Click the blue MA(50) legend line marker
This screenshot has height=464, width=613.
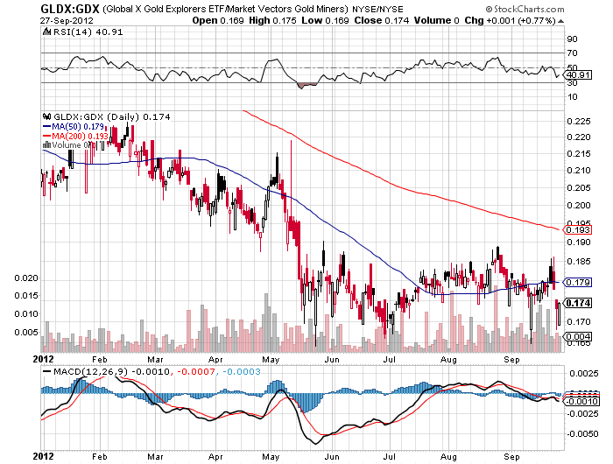(x=46, y=127)
